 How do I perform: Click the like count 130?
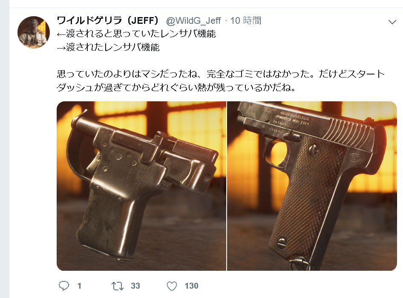click(191, 286)
